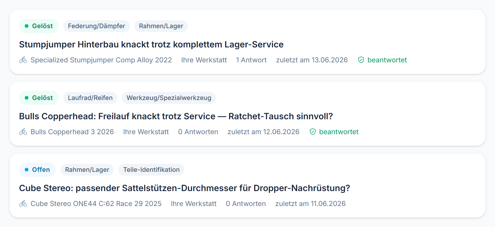The image size is (495, 227).
Task: Click the shield check icon in the Bulls Copperhead card
Action: tap(313, 132)
